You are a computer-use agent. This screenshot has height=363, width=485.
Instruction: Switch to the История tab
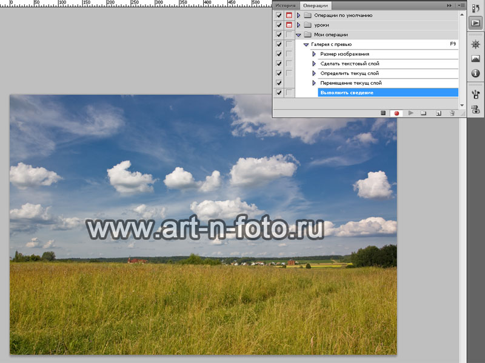pyautogui.click(x=286, y=5)
